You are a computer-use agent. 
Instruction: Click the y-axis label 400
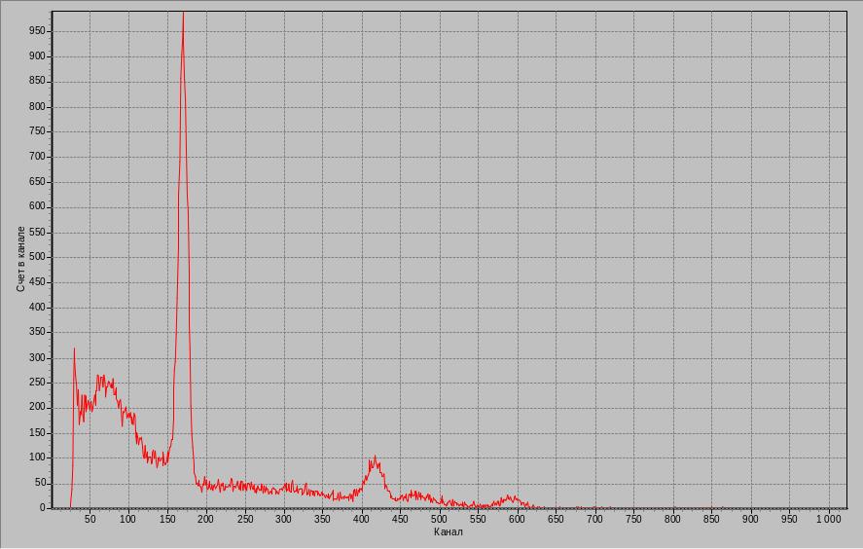click(x=37, y=308)
